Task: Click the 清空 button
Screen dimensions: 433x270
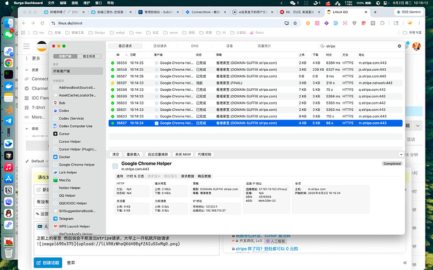Action: (x=115, y=155)
